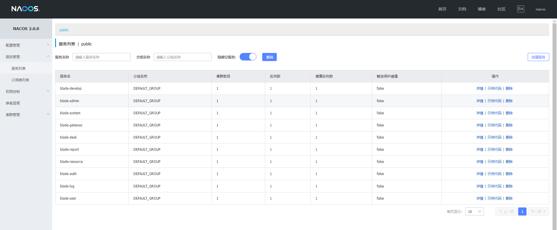The height and width of the screenshot is (230, 557).
Task: Click 删除 for blade-admin
Action: 509,101
